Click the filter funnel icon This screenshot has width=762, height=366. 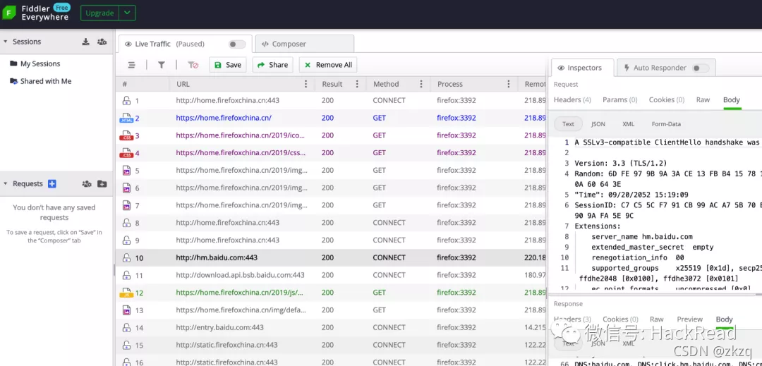(x=162, y=65)
